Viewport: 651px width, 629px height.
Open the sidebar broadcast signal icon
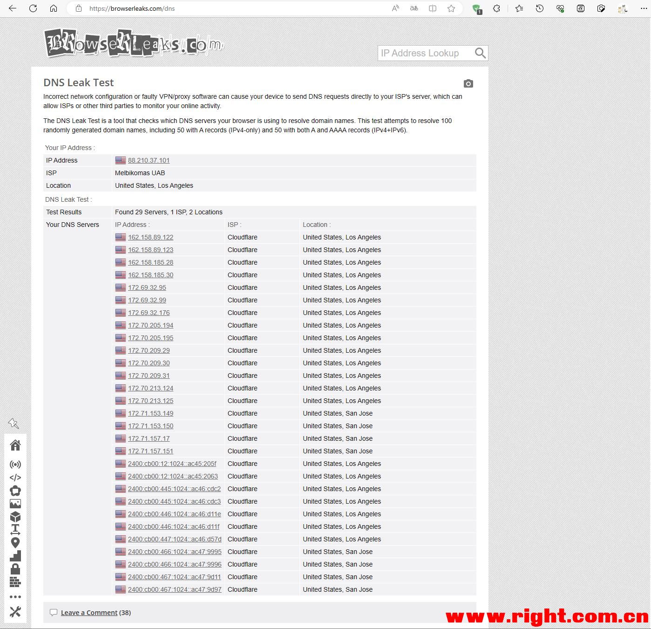point(15,465)
